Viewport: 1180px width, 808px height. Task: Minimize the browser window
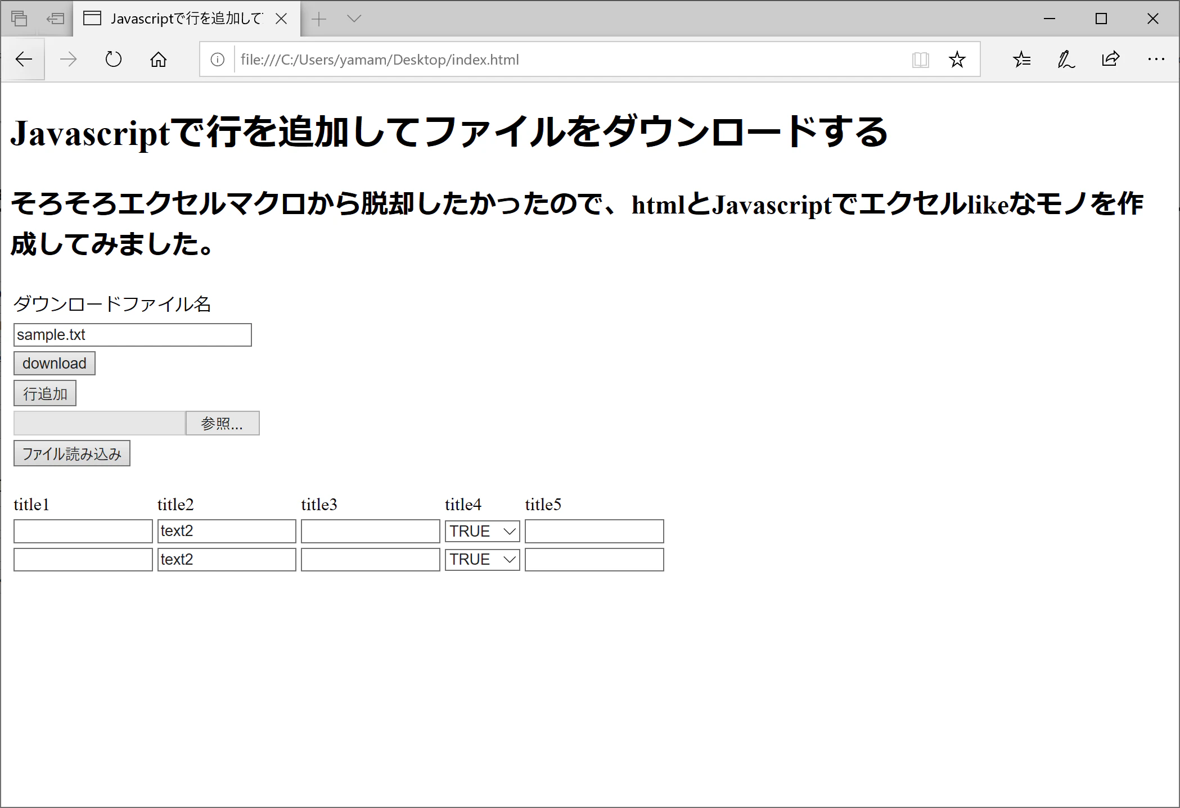click(x=1050, y=19)
